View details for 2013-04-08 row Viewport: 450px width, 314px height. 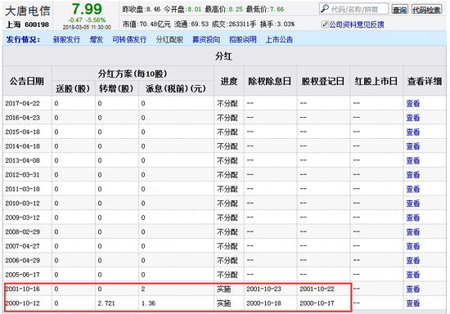(413, 160)
